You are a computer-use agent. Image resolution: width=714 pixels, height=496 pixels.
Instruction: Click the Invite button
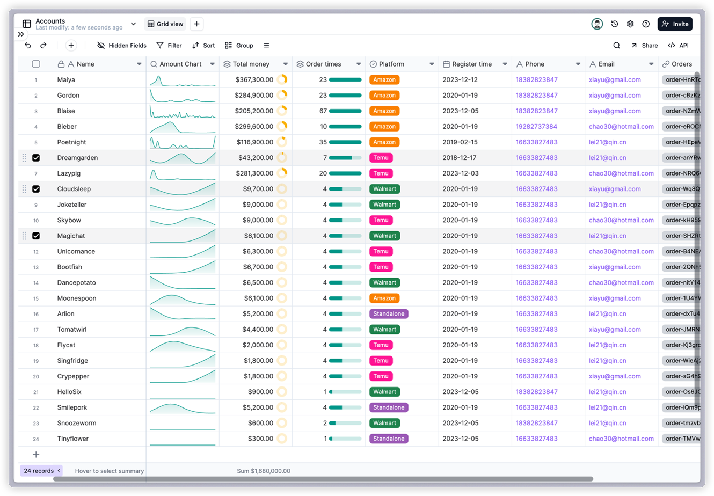click(675, 24)
